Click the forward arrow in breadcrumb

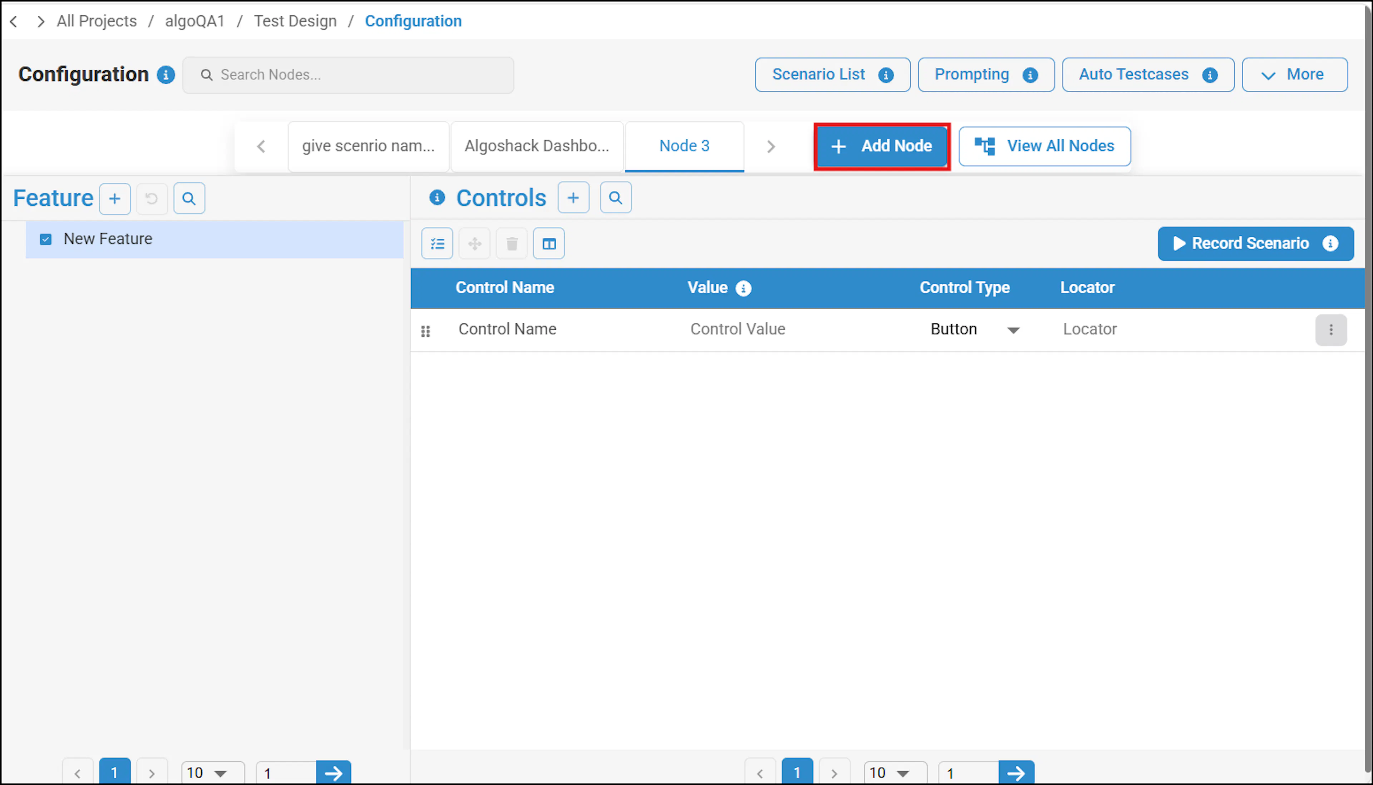40,21
